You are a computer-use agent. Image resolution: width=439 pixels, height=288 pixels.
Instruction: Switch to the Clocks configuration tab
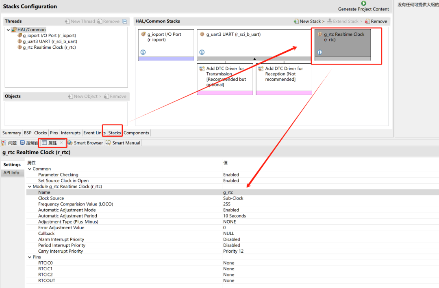[41, 133]
